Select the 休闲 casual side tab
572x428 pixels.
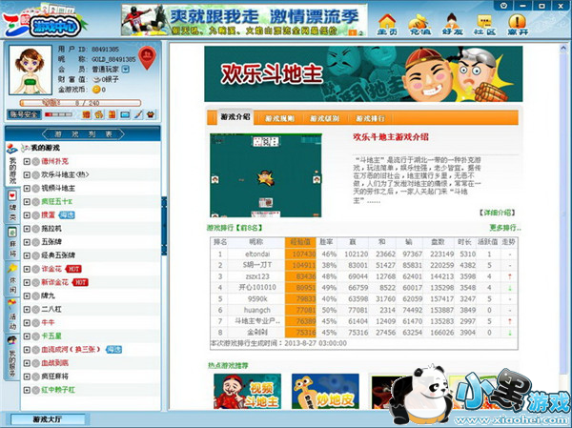pos(12,278)
